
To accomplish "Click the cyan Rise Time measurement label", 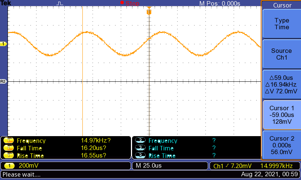I will (x=162, y=156).
